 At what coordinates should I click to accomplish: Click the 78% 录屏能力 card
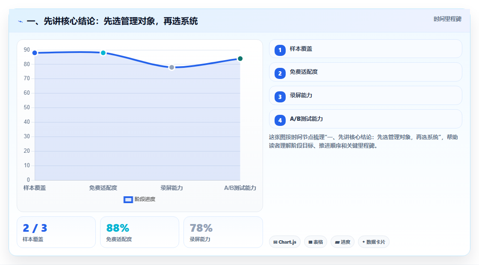[x=223, y=232]
